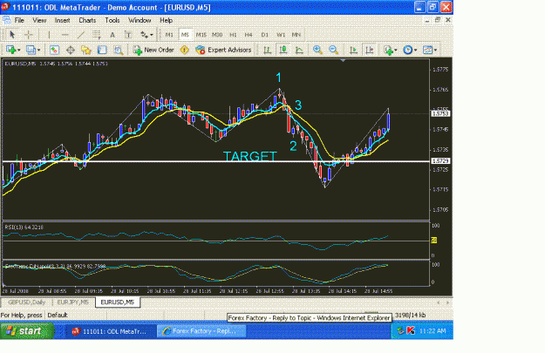Select the equidistant channel tool
The image size is (545, 353).
coord(96,34)
